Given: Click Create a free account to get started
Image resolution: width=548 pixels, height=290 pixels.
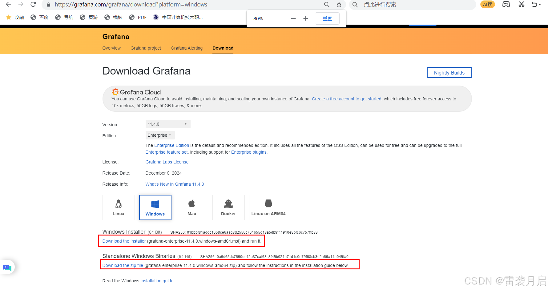Looking at the screenshot, I should [x=346, y=99].
